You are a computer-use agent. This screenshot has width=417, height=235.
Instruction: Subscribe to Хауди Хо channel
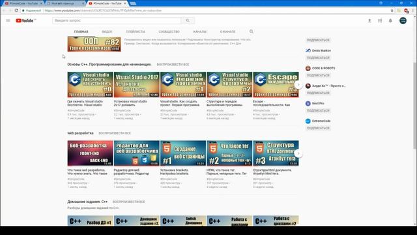click(x=318, y=93)
